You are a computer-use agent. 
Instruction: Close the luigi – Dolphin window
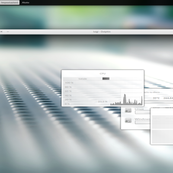(x=1, y=32)
